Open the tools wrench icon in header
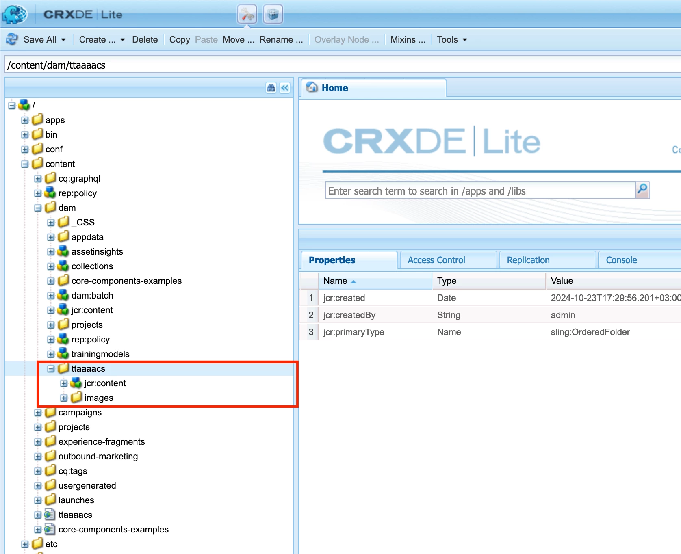Image resolution: width=681 pixels, height=554 pixels. coord(247,15)
